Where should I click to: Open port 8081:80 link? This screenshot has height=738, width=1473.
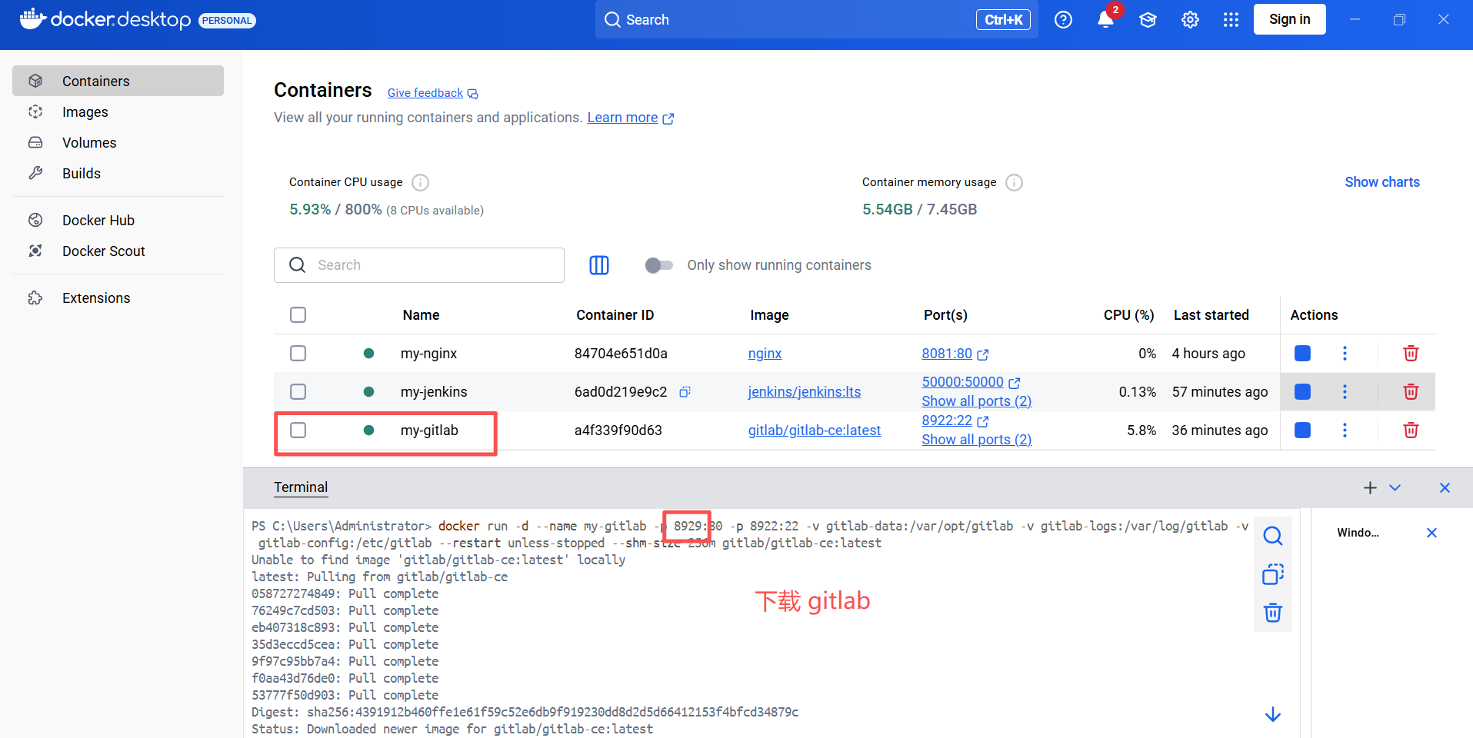coord(955,354)
